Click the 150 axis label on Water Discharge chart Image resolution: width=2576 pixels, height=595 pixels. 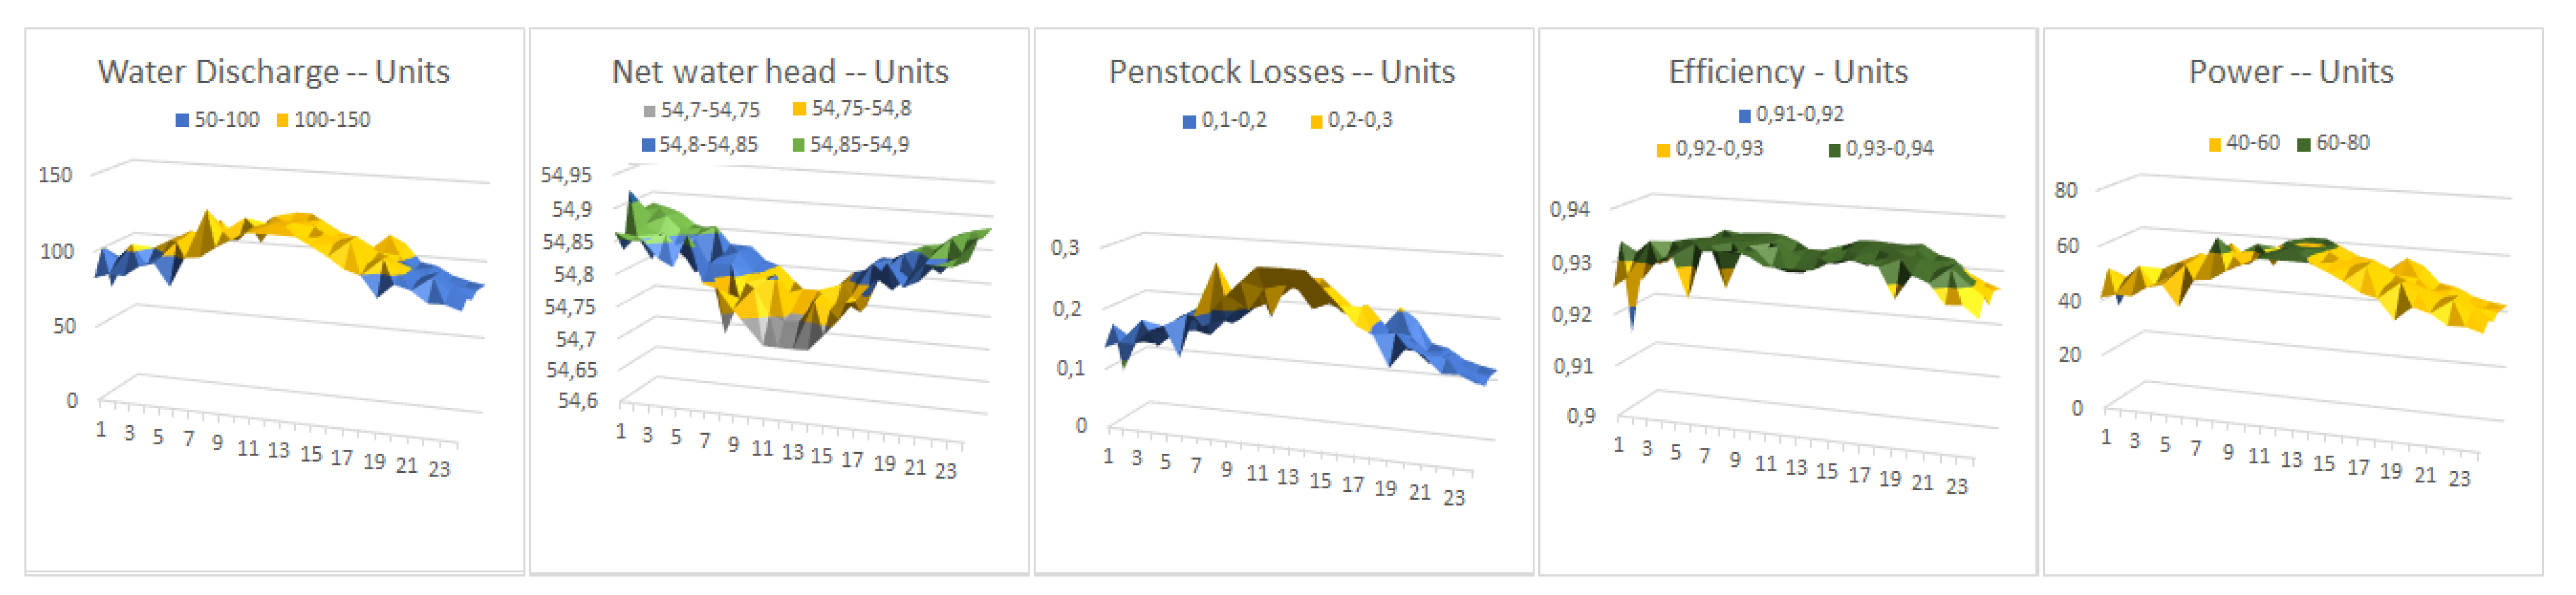[x=56, y=175]
